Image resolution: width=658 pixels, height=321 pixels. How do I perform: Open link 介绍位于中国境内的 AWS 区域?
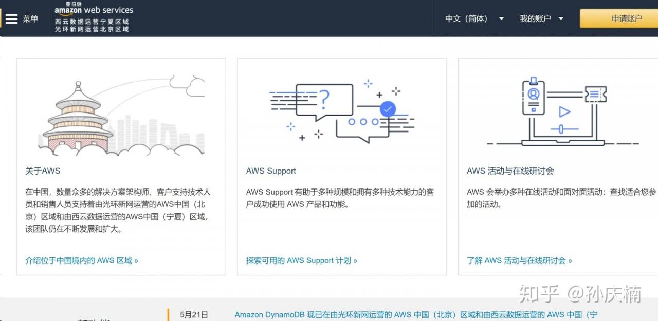pyautogui.click(x=82, y=260)
